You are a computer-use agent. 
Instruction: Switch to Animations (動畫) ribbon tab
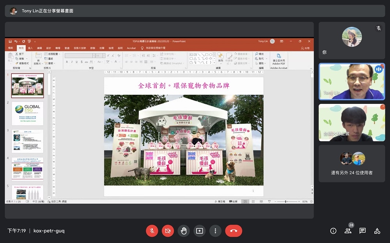coord(67,48)
